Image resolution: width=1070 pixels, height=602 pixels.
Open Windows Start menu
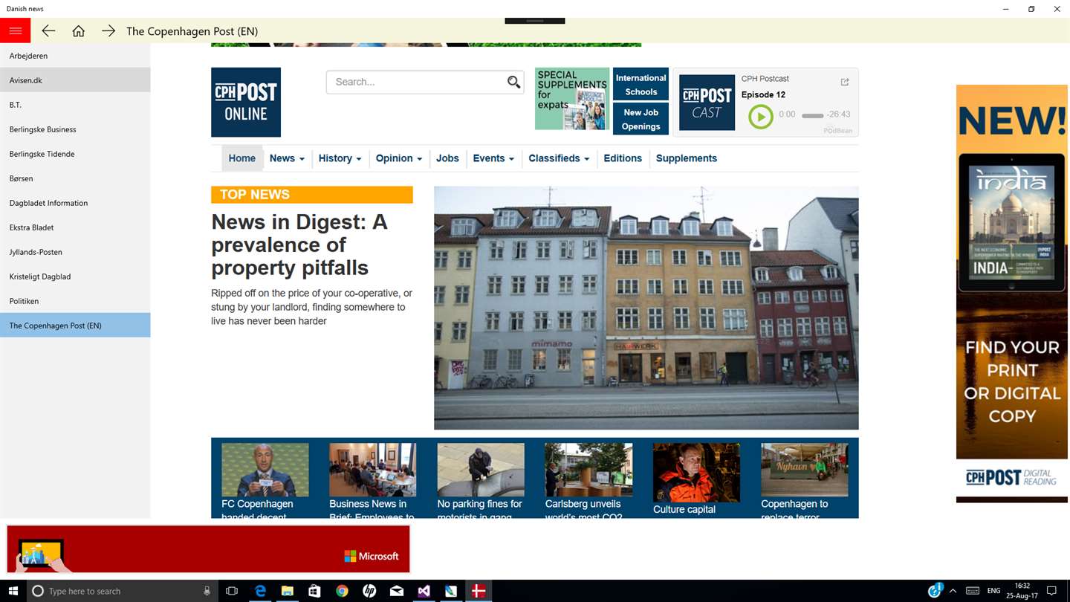point(13,591)
